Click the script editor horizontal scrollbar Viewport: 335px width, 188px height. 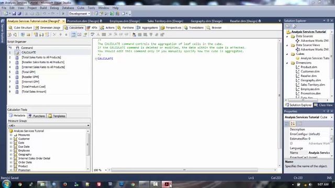click(x=184, y=170)
